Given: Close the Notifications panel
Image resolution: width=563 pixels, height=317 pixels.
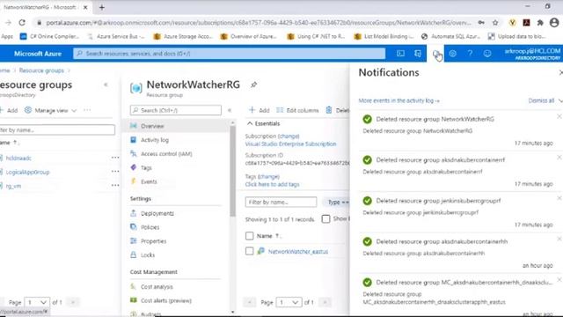Looking at the screenshot, I should click(560, 72).
